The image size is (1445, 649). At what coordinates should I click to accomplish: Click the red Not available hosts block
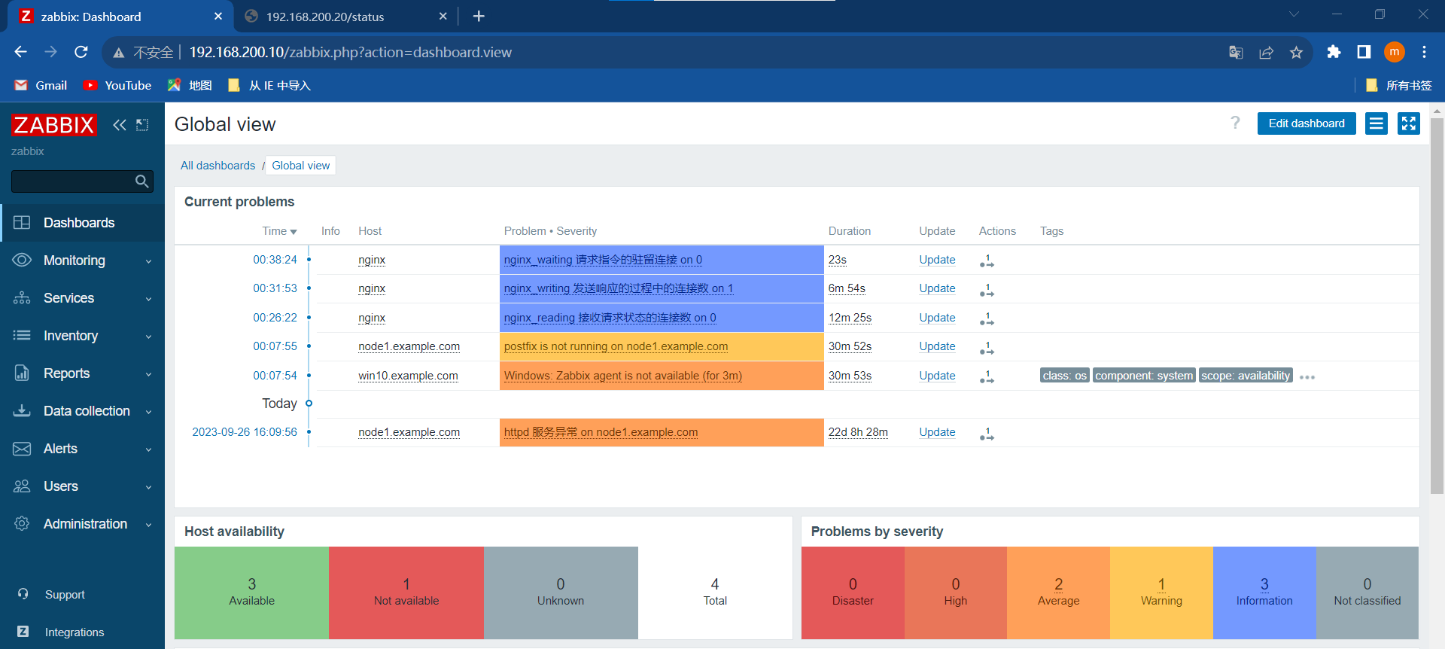click(x=406, y=593)
